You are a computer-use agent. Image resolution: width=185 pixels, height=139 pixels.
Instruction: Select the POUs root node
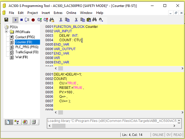point(14,27)
